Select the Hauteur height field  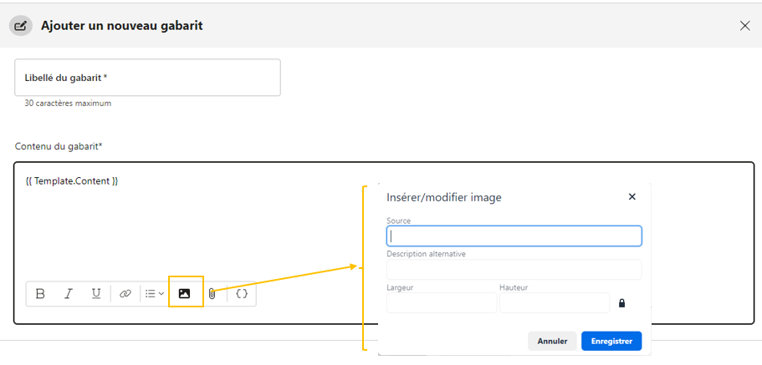pyautogui.click(x=554, y=302)
